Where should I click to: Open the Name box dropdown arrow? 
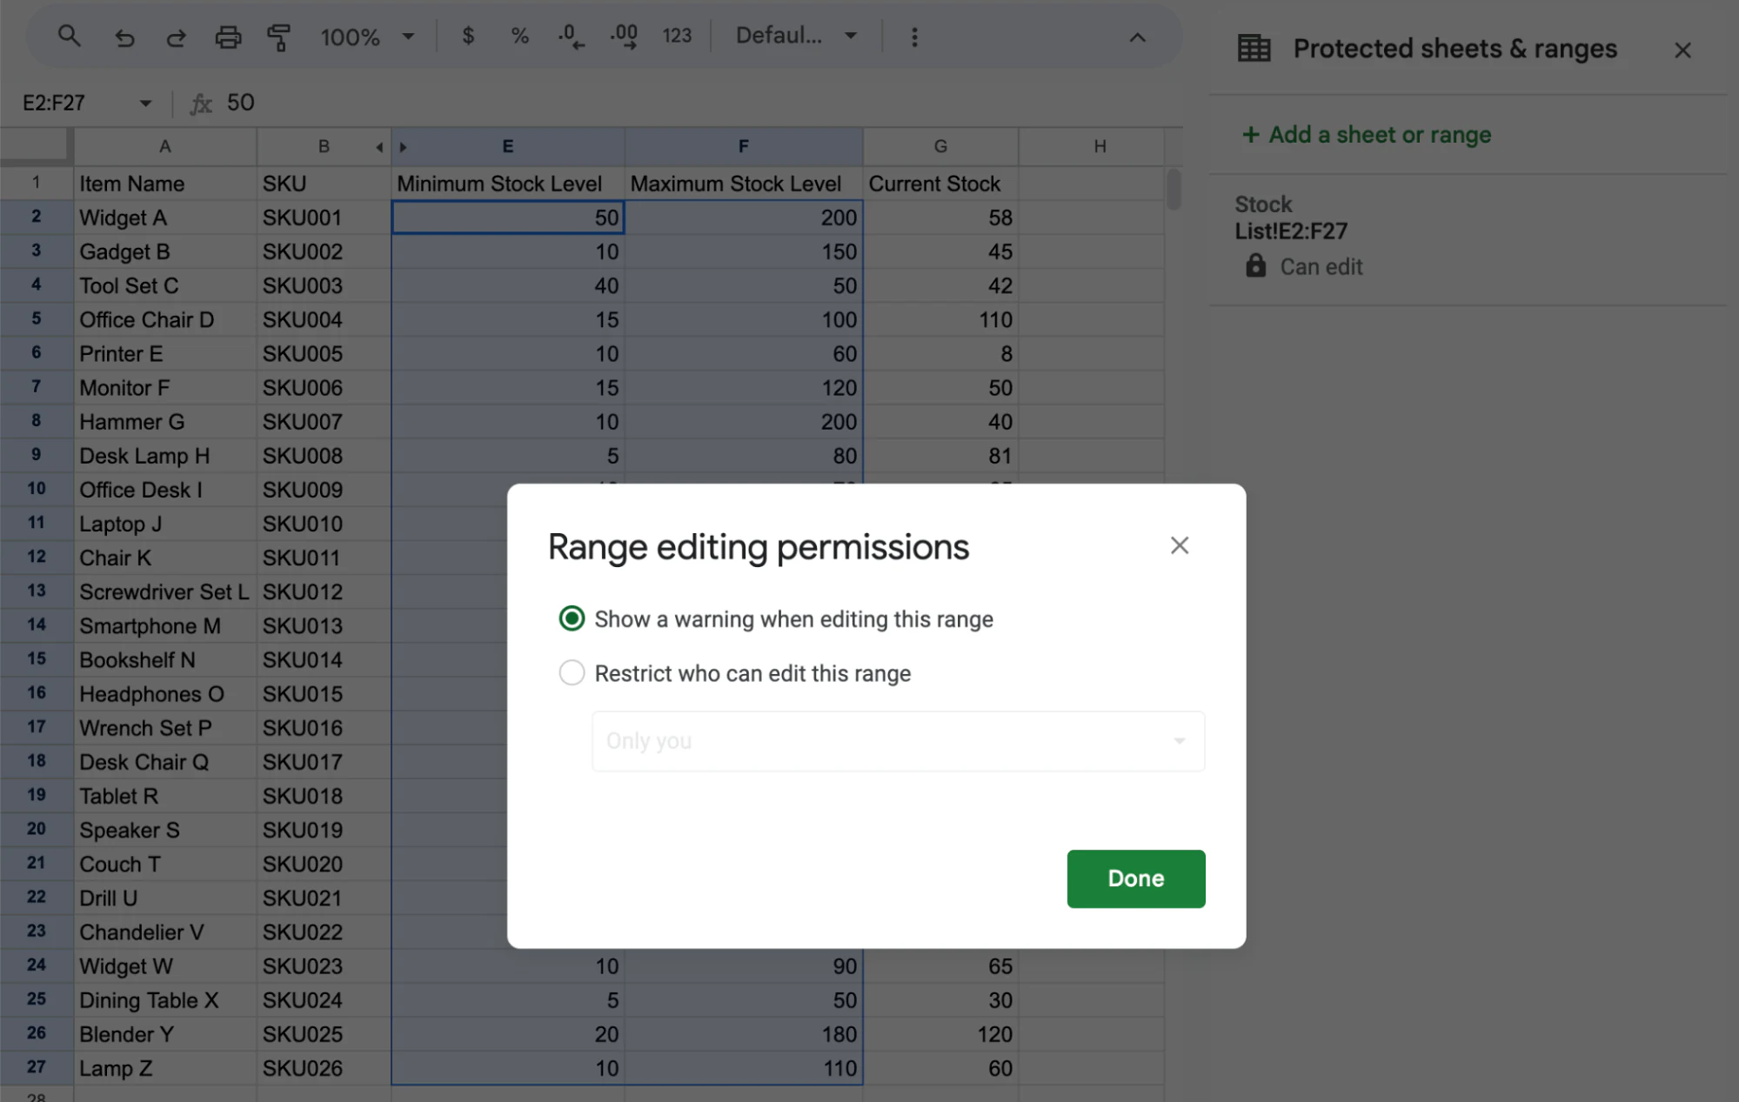(x=145, y=103)
